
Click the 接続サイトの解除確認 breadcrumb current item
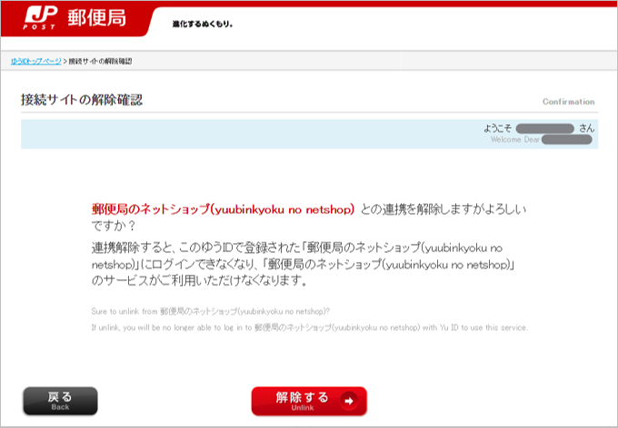click(100, 61)
